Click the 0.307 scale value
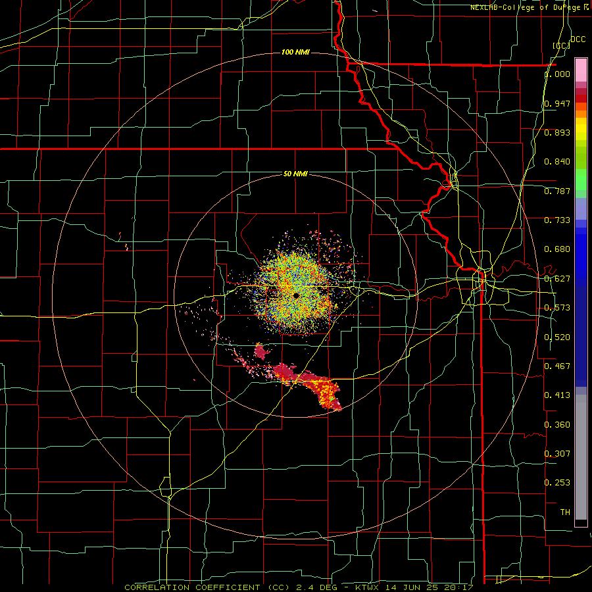The height and width of the screenshot is (592, 592). click(x=557, y=453)
